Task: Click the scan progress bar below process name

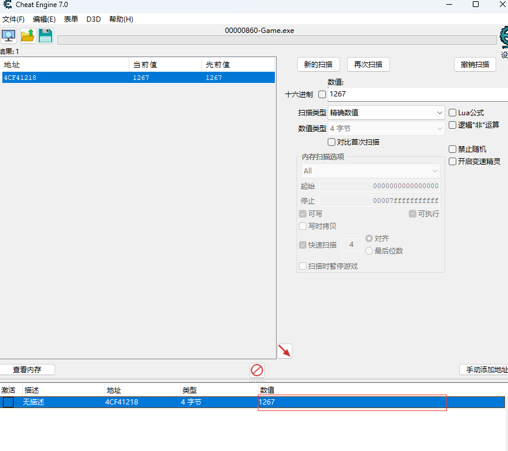Action: pos(277,40)
